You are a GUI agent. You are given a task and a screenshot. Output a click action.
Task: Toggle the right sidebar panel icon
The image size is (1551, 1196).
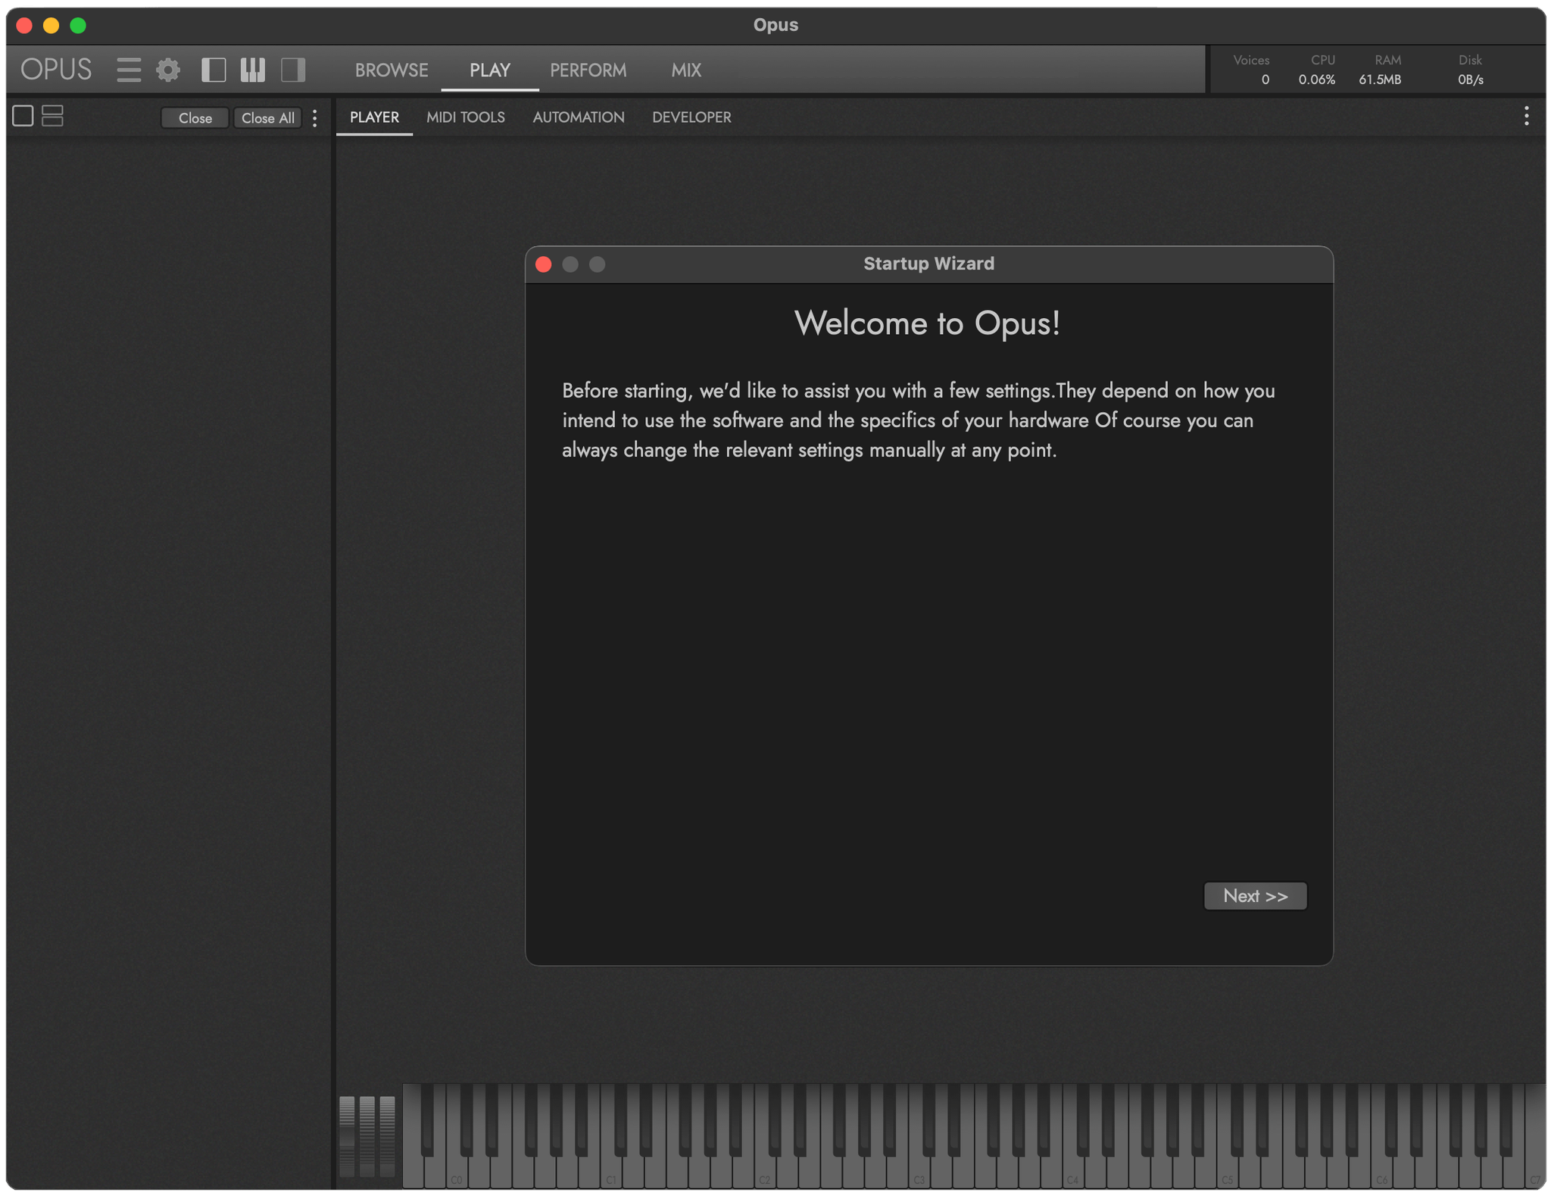click(293, 70)
